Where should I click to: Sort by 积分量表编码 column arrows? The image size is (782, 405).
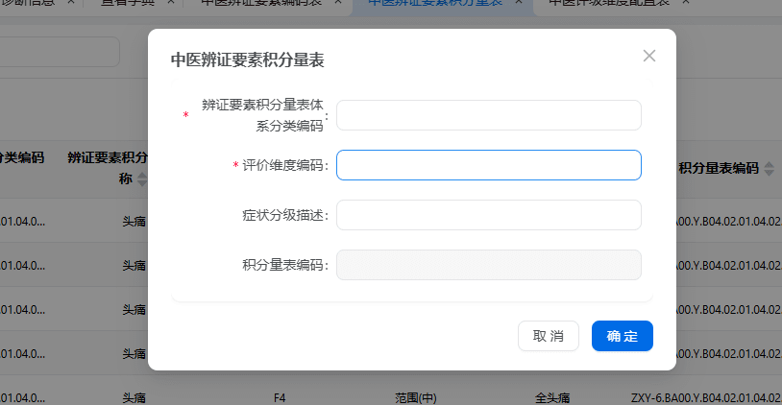770,168
